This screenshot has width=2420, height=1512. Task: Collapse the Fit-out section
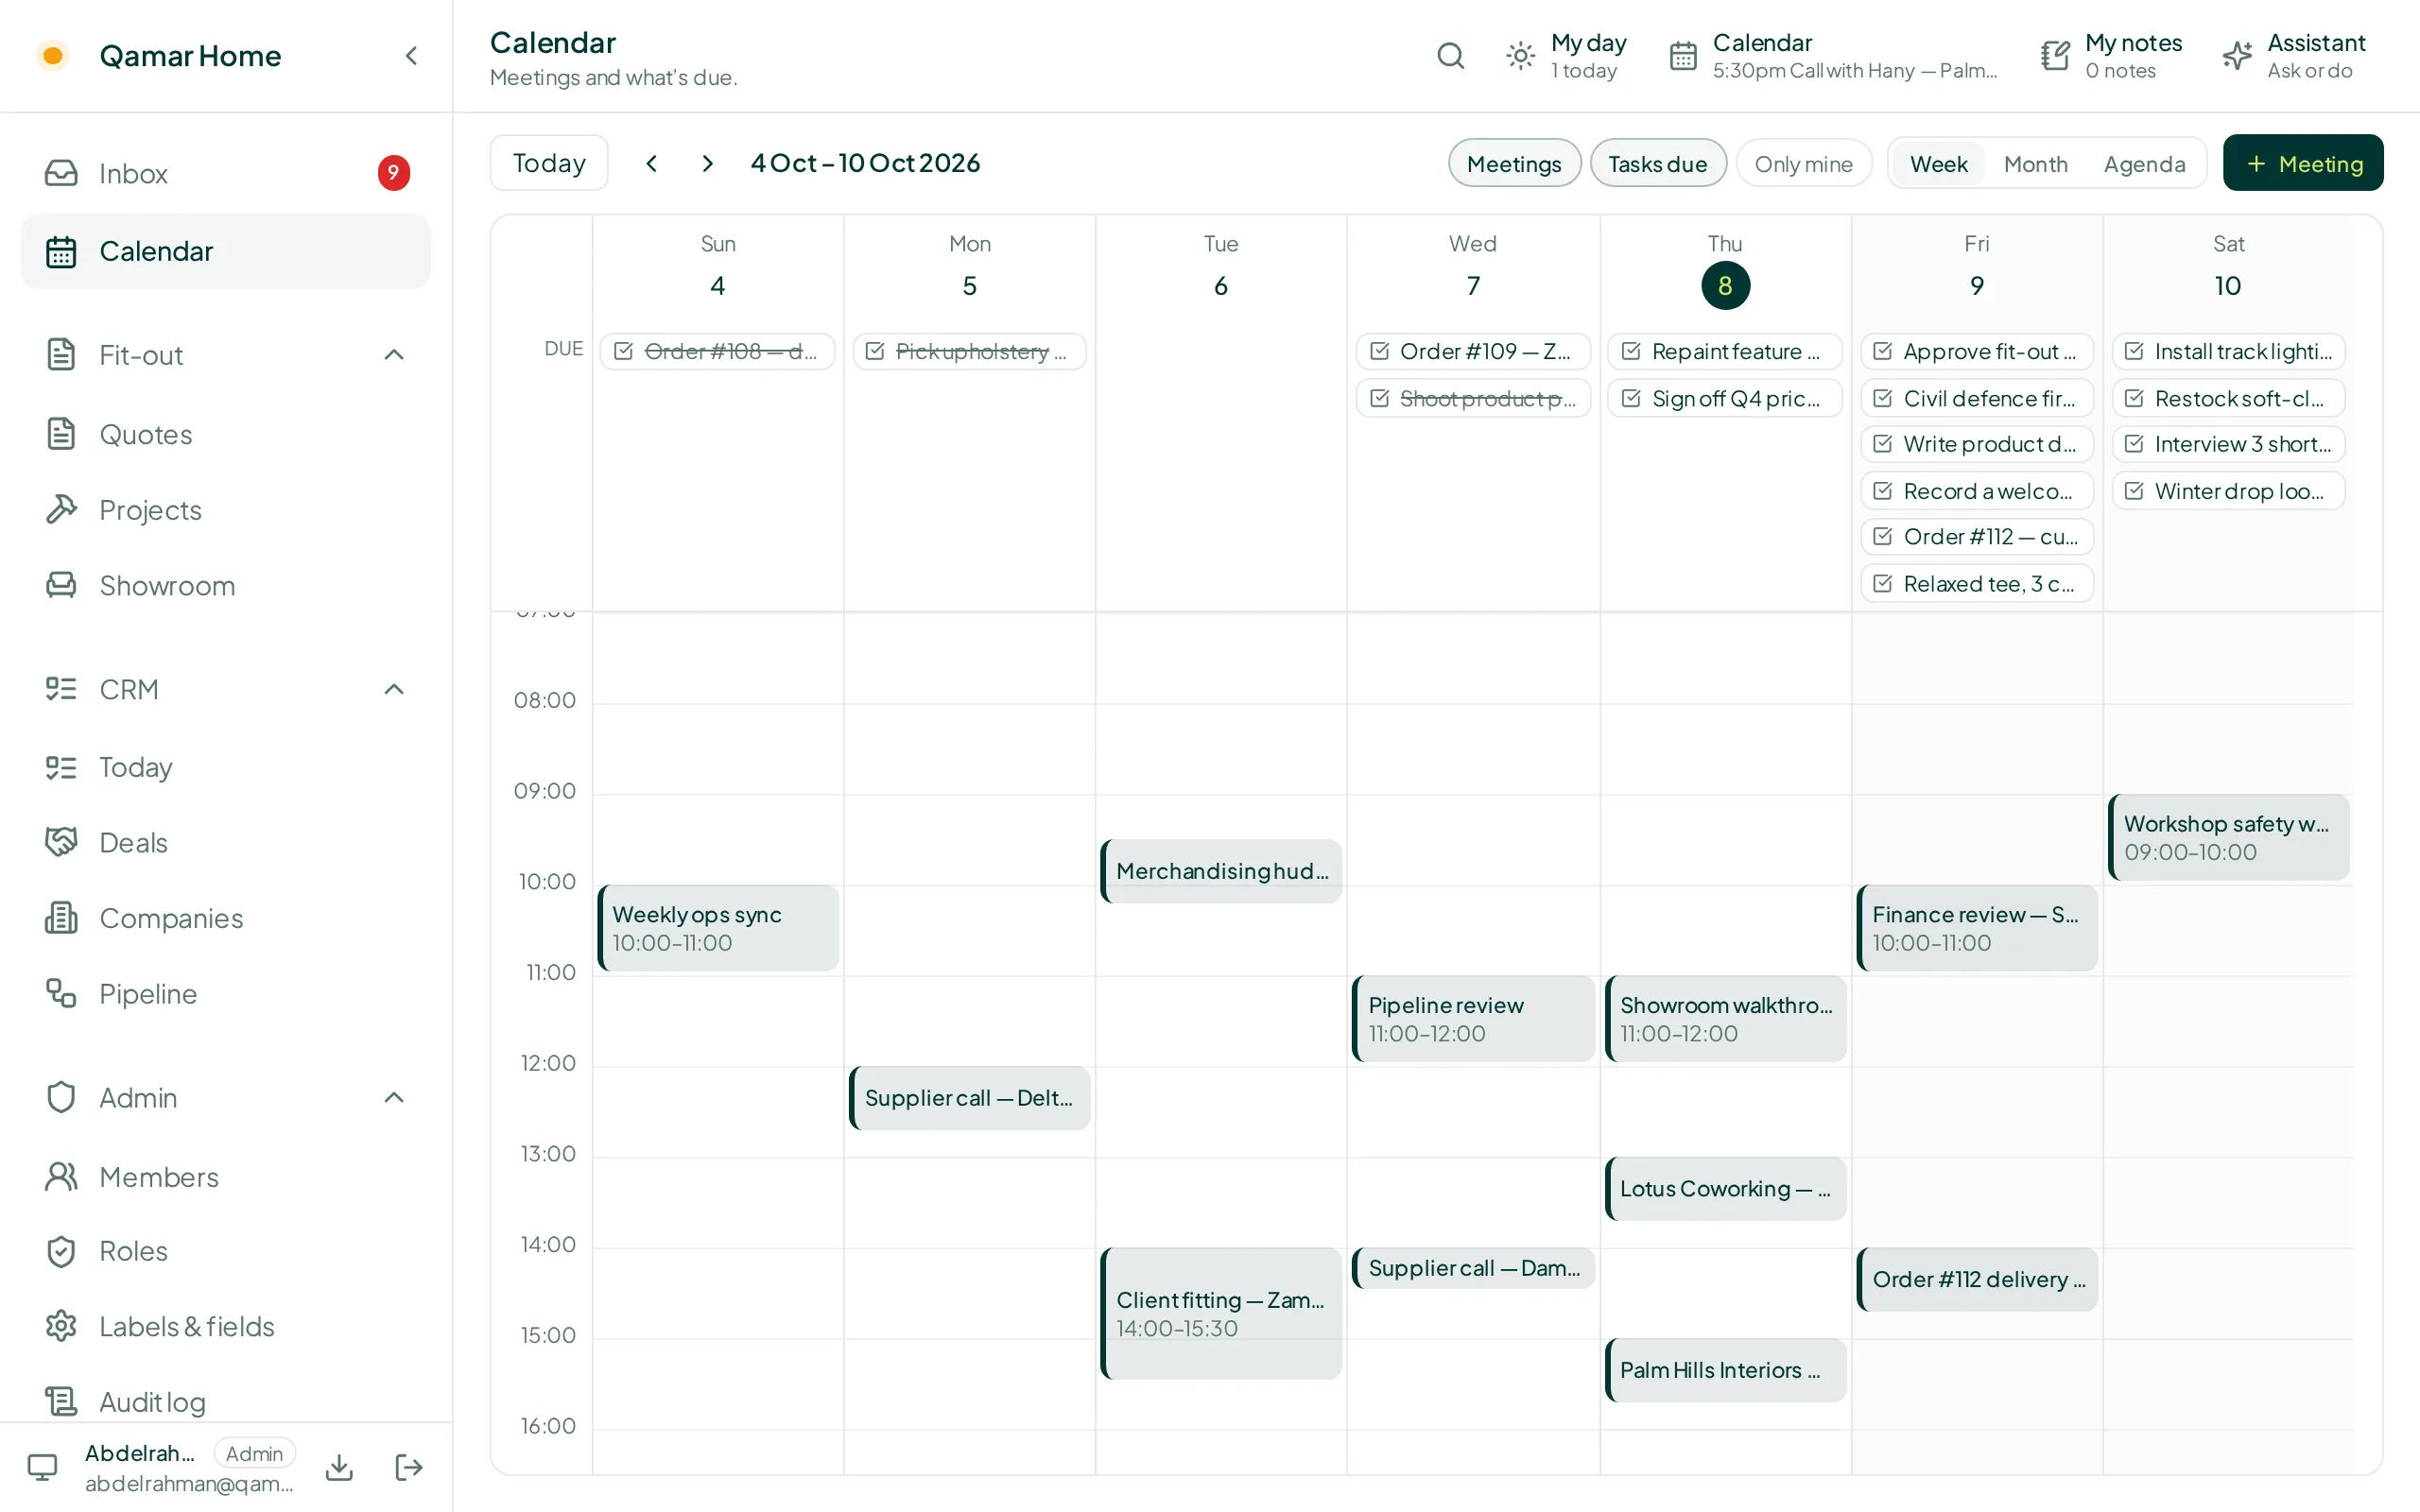click(394, 355)
